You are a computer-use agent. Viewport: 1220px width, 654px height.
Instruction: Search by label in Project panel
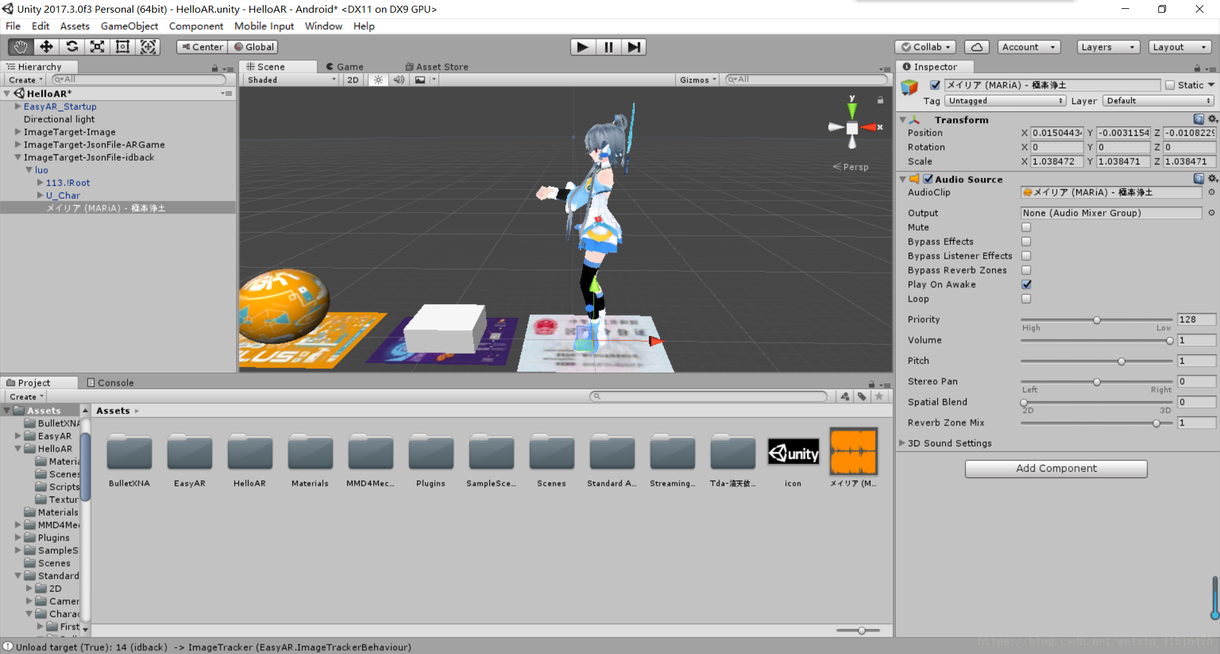tap(862, 396)
